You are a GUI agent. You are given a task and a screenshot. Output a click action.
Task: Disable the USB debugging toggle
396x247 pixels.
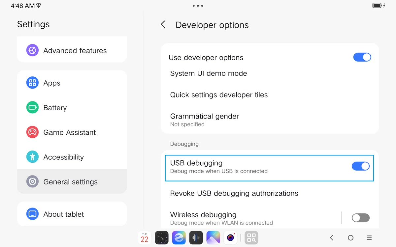point(361,166)
